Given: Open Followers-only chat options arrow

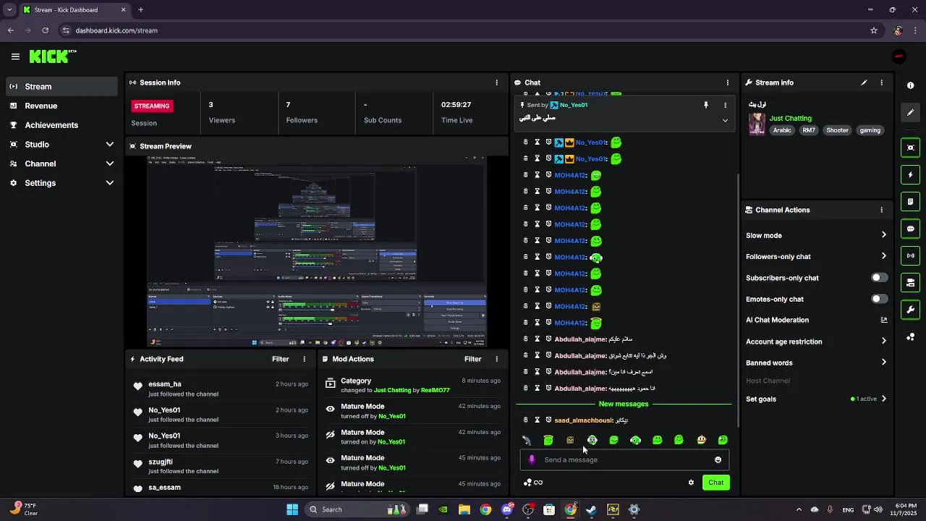Looking at the screenshot, I should pyautogui.click(x=883, y=256).
